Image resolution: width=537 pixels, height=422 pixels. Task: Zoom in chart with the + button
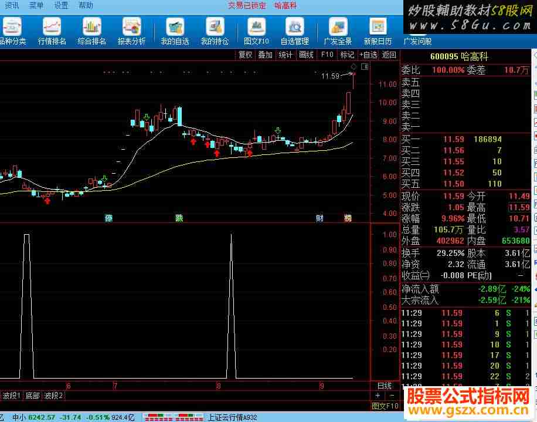click(378, 396)
